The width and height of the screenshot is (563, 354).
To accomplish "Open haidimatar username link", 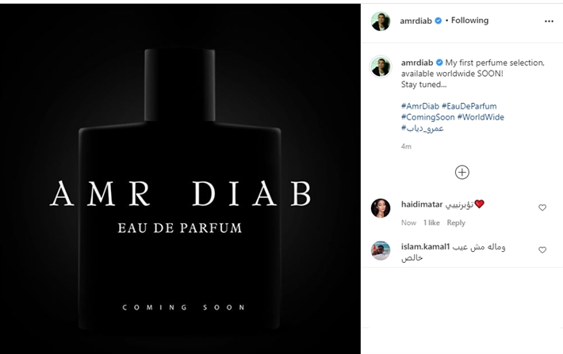I will 422,204.
